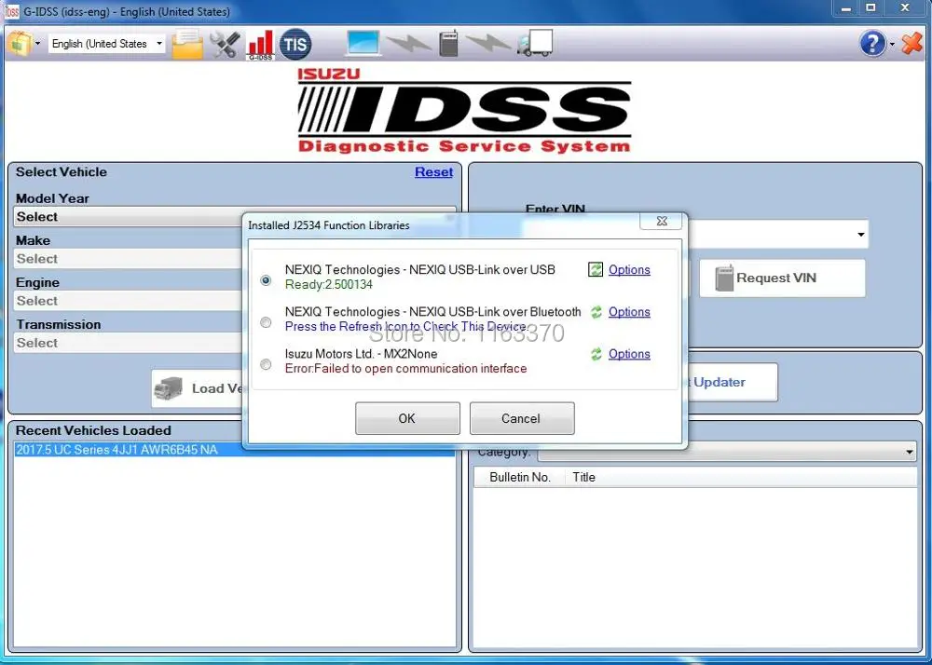Screen dimensions: 932x665
Task: Open the English (United States) language dropdown
Action: click(106, 44)
